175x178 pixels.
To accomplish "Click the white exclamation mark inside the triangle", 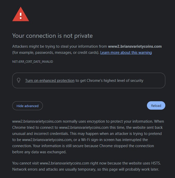I will (x=21, y=16).
